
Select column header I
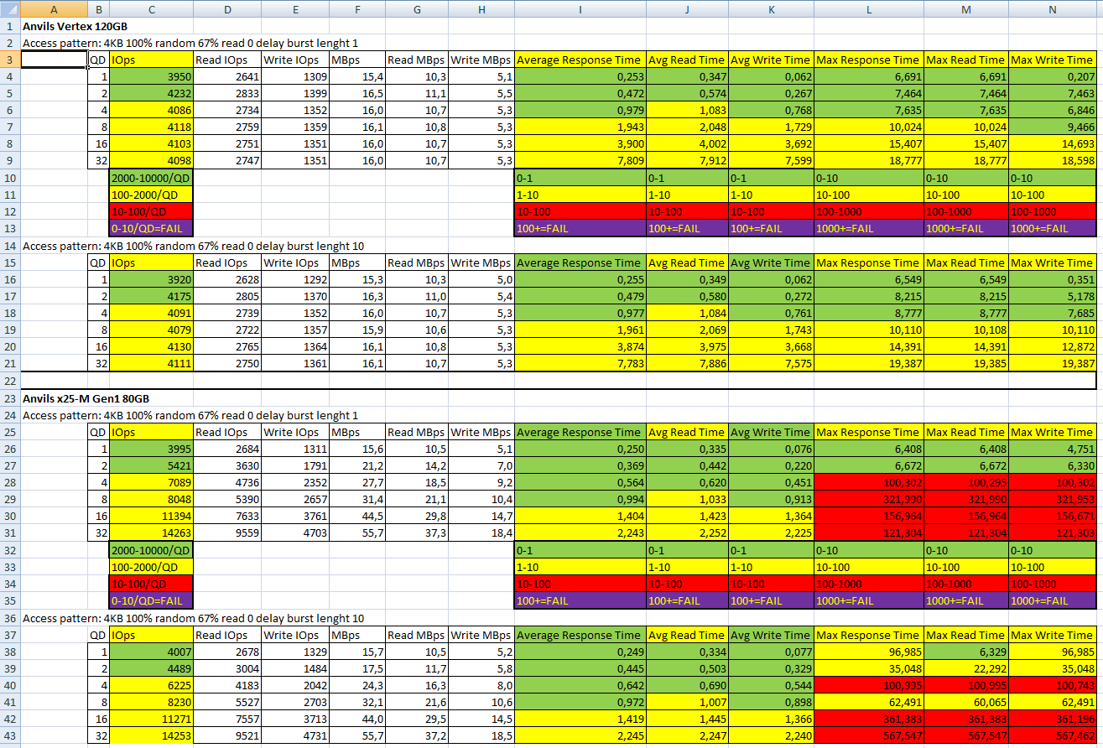tap(580, 9)
